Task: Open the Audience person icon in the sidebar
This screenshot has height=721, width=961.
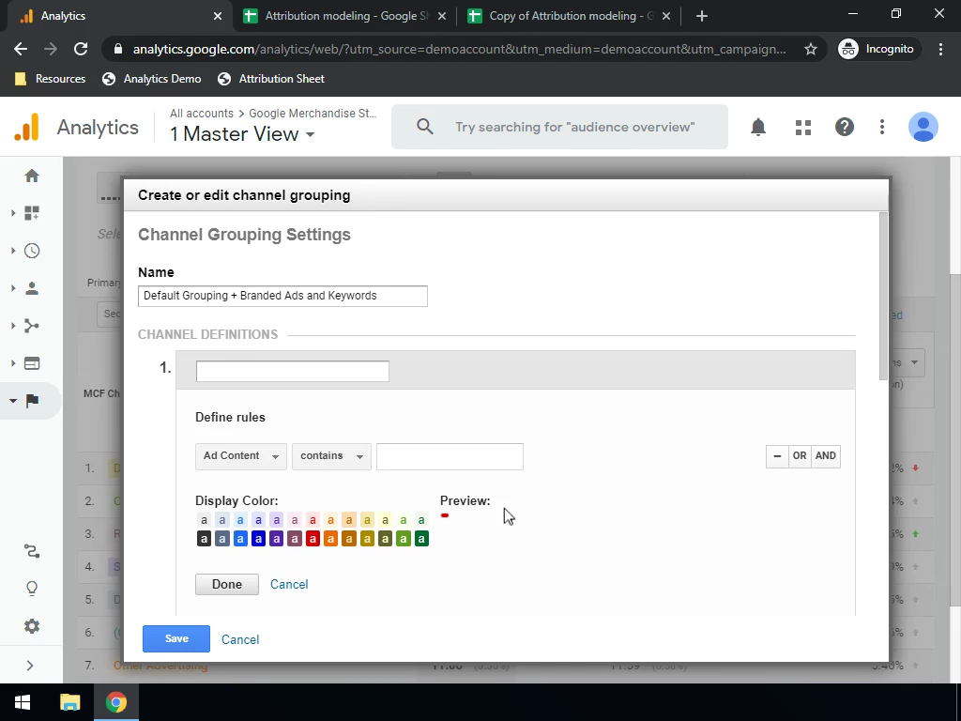Action: point(32,288)
